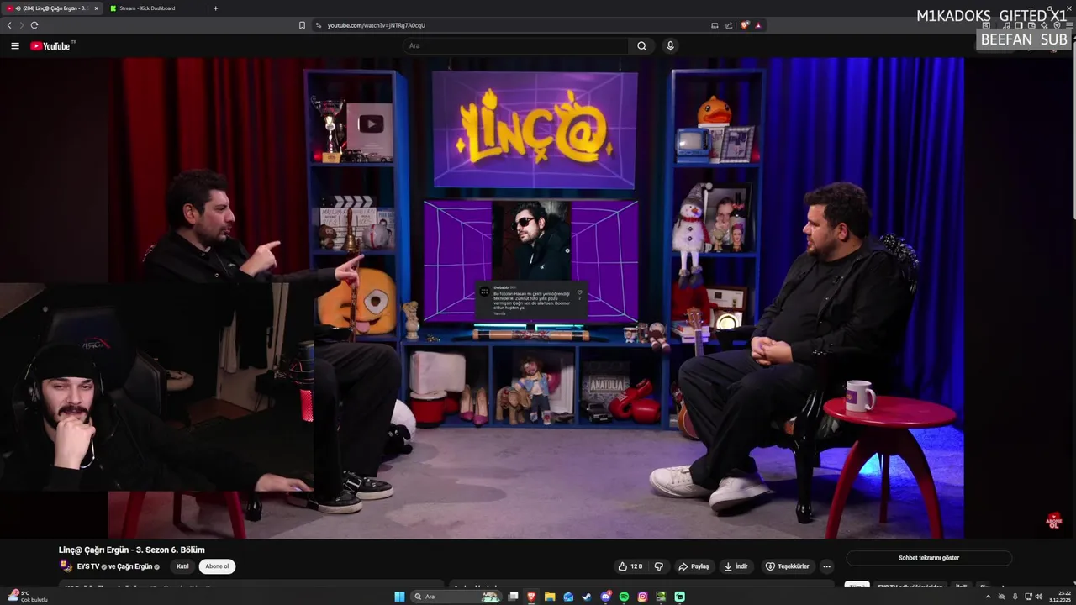Like the video (12 B)

tap(630, 566)
